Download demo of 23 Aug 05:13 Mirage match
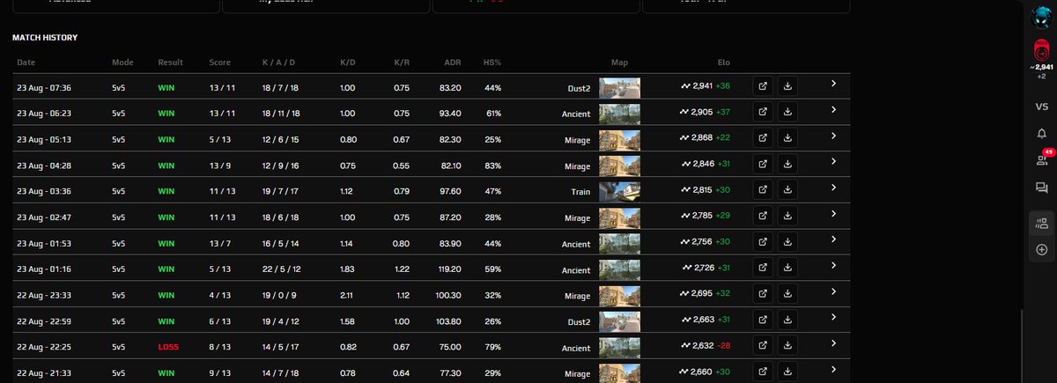1057x383 pixels. pos(788,138)
